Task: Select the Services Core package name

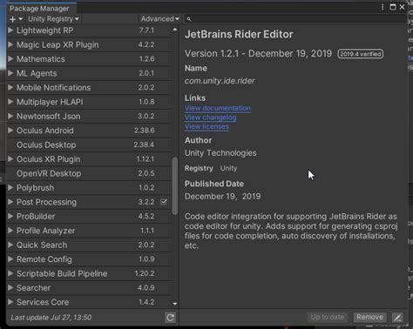Action: pyautogui.click(x=43, y=302)
